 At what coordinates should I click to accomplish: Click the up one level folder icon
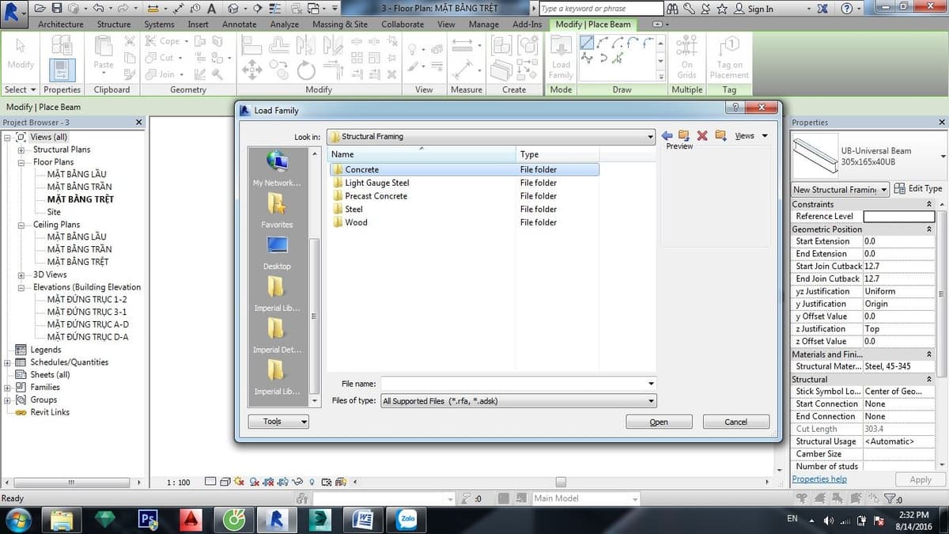pos(684,136)
